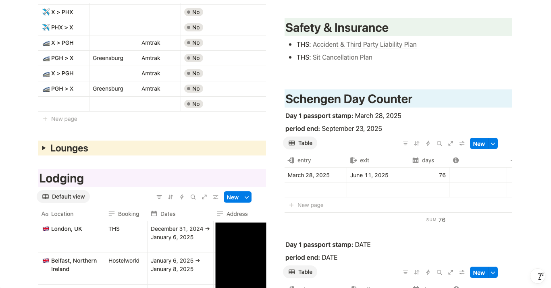Viewport: 551px width, 288px height.
Task: Click New button in the Lodging database
Action: 233,197
